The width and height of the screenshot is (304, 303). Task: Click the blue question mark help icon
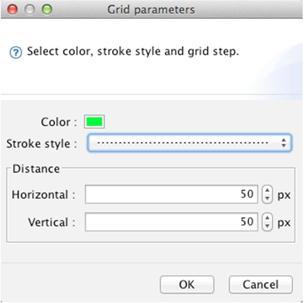coord(16,52)
